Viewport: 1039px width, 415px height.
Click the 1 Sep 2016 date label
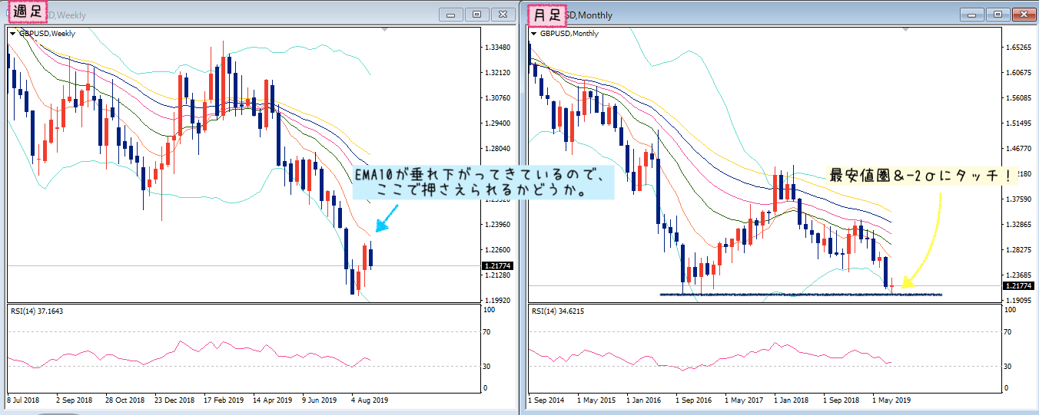pos(694,400)
